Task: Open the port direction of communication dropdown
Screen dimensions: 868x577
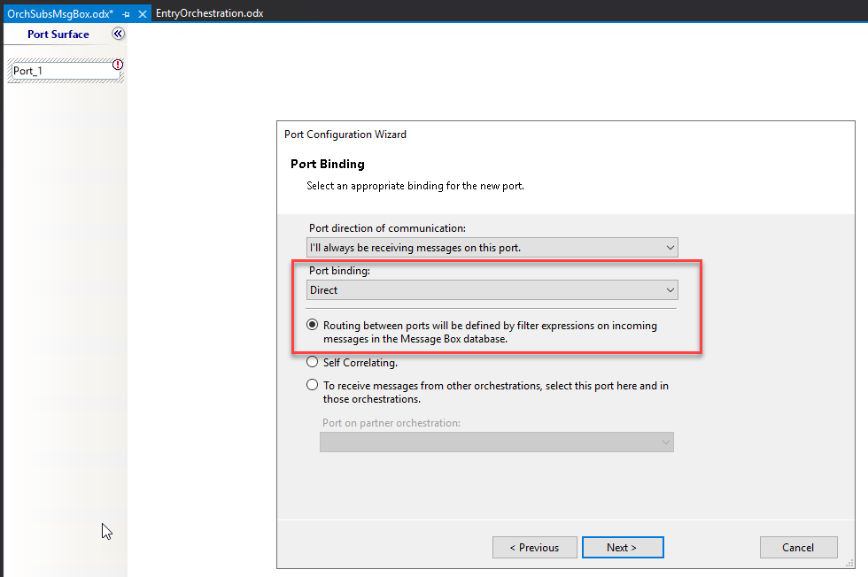Action: pyautogui.click(x=492, y=247)
